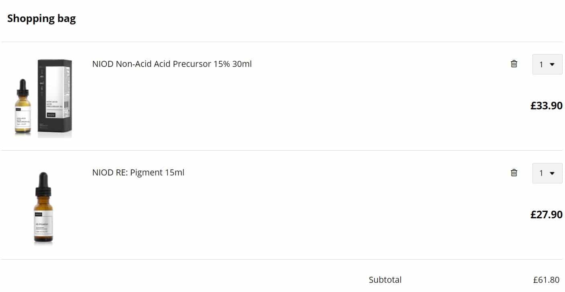Click the RE: Pigment bottle thumbnail
This screenshot has width=565, height=292.
(43, 208)
